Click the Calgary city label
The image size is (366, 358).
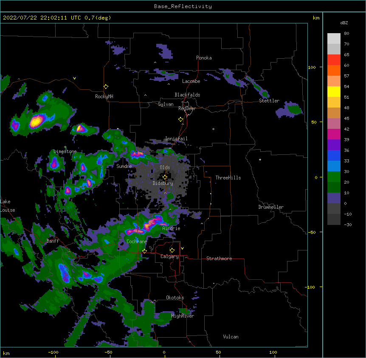click(x=169, y=256)
